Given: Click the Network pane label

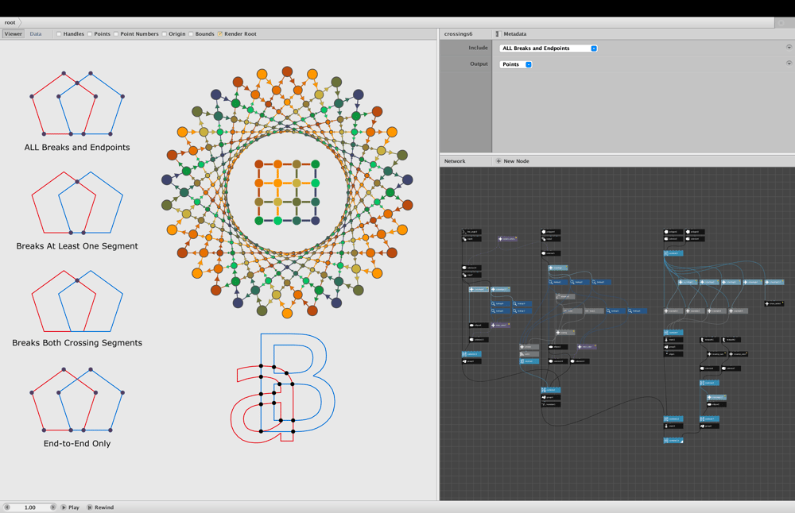Looking at the screenshot, I should pos(455,161).
